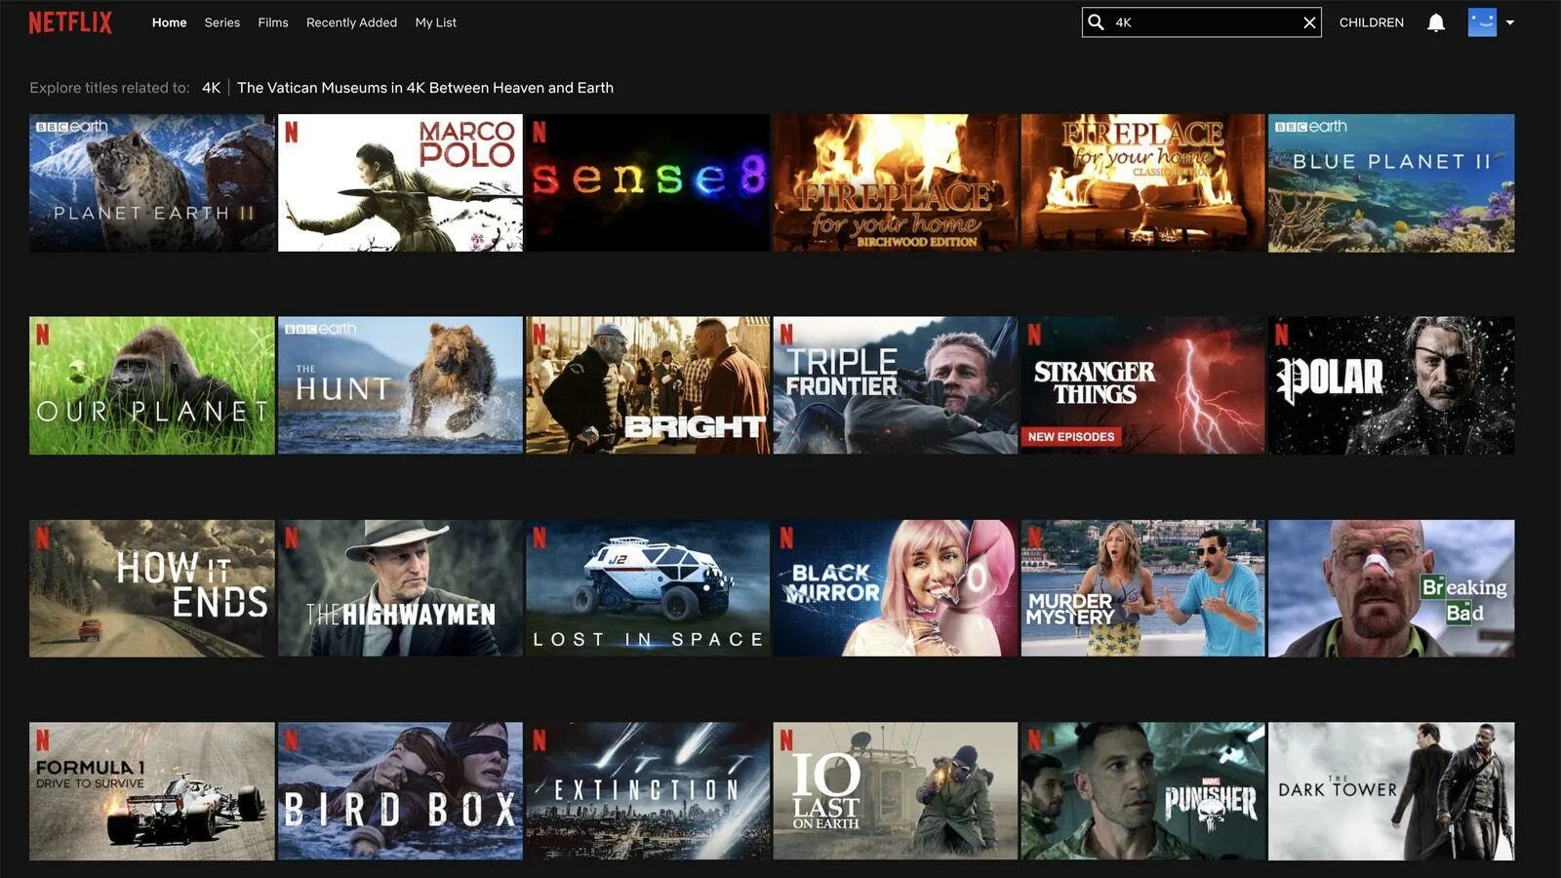The height and width of the screenshot is (878, 1561).
Task: Open the Marco Polo thumbnail
Action: [x=400, y=183]
